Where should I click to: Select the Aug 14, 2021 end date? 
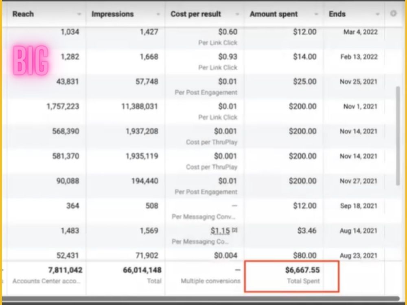359,231
